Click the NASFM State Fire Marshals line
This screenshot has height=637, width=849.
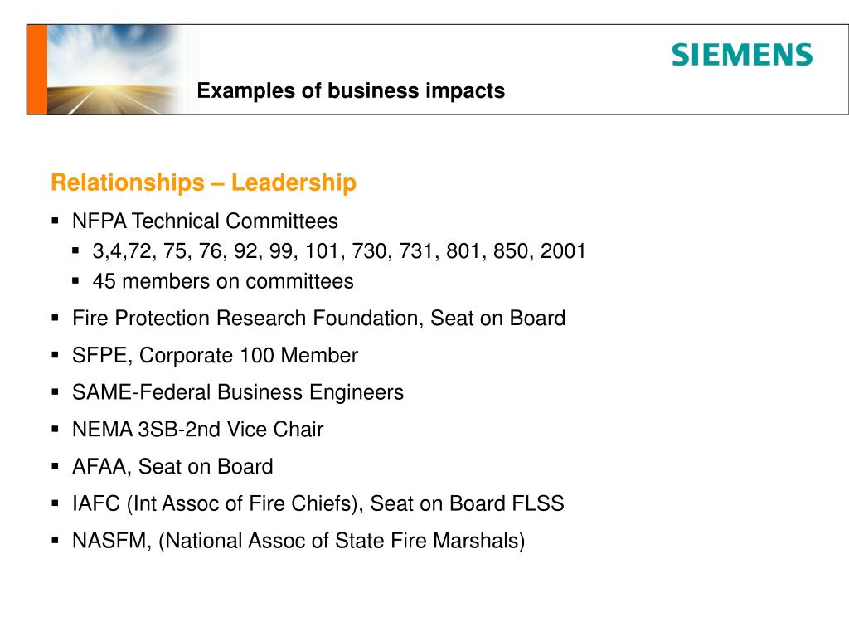coord(298,541)
